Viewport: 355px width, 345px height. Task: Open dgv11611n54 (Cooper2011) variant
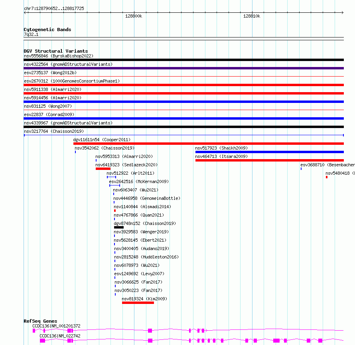point(102,140)
